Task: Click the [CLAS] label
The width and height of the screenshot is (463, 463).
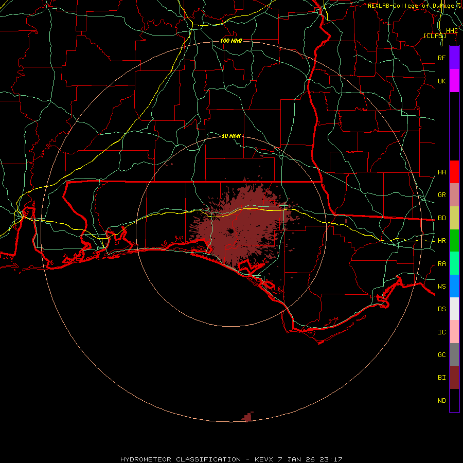Action: 435,35
